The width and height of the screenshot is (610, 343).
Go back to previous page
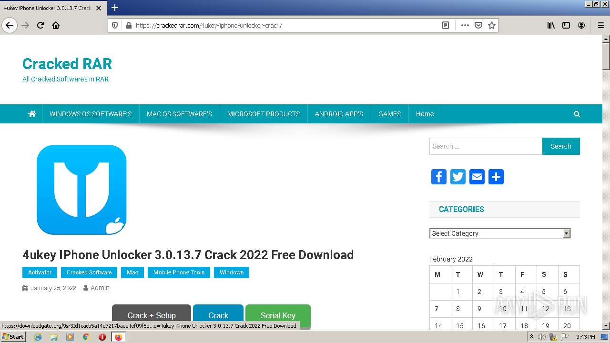pyautogui.click(x=10, y=25)
